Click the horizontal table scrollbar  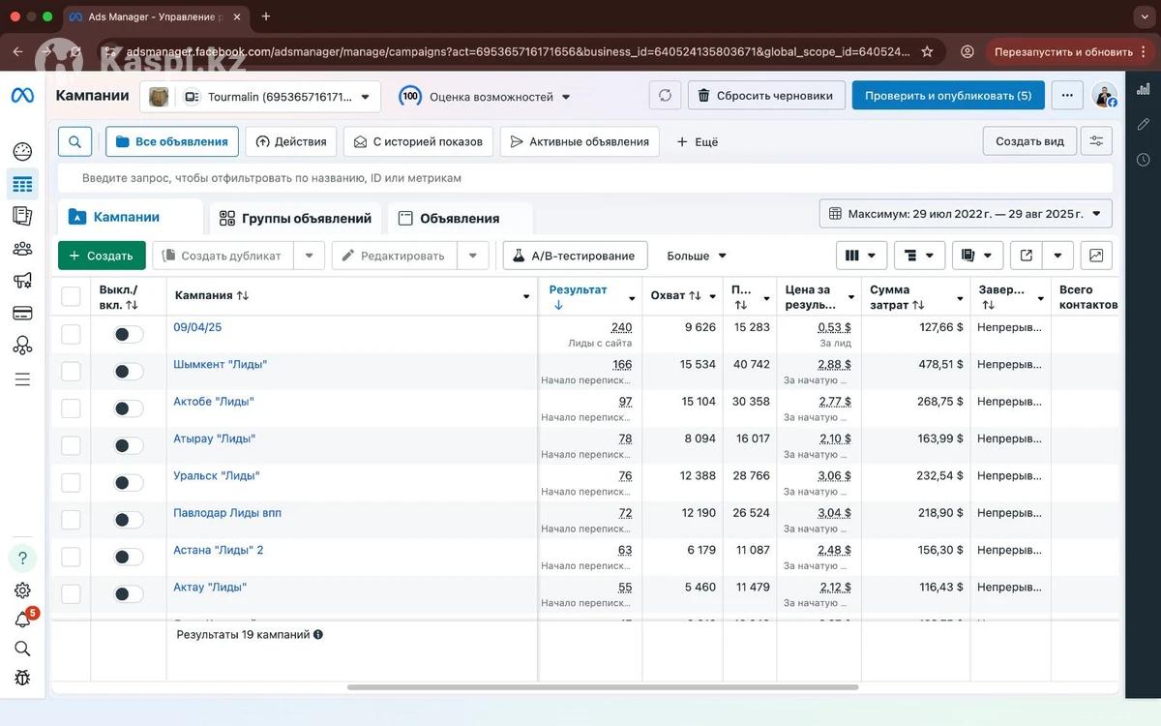(x=603, y=687)
